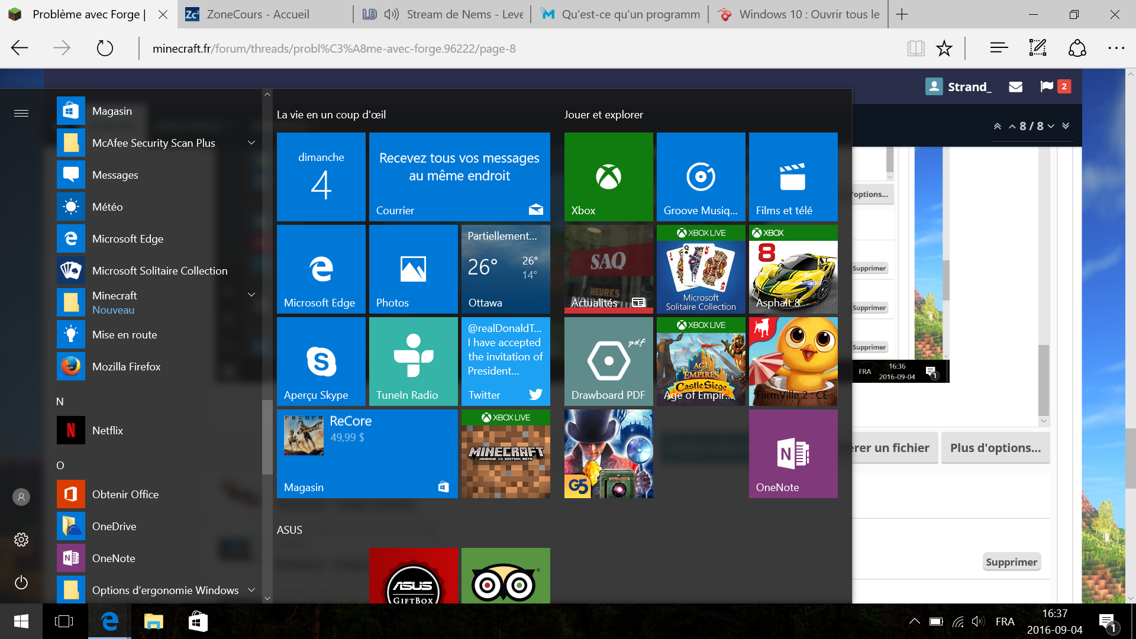Open the calendar tile showing dimanche 4
Image resolution: width=1136 pixels, height=639 pixels.
point(321,176)
